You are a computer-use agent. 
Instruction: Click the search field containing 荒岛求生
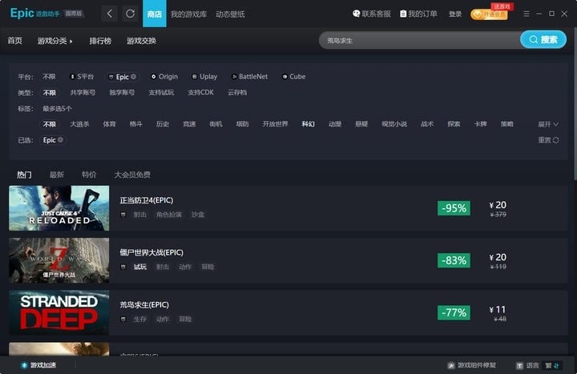[x=419, y=41]
